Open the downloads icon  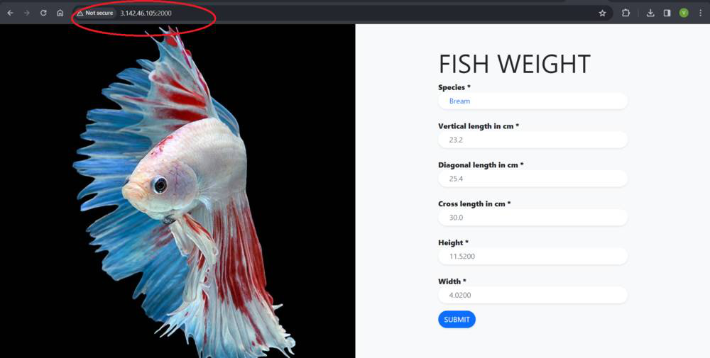point(650,13)
